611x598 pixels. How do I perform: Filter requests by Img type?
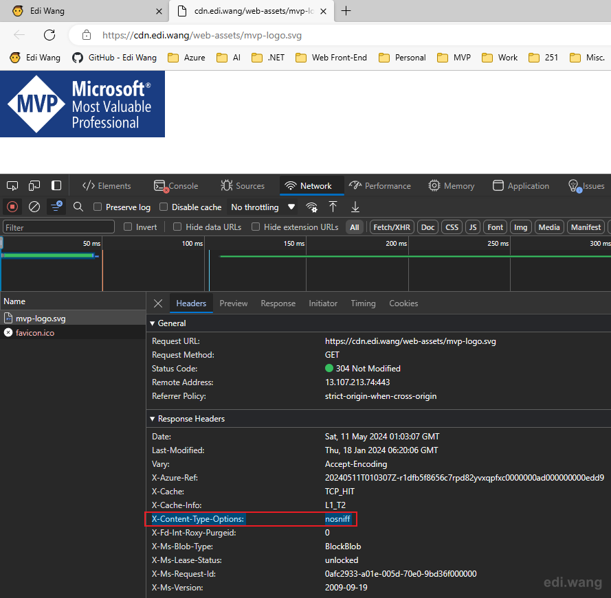pyautogui.click(x=520, y=227)
